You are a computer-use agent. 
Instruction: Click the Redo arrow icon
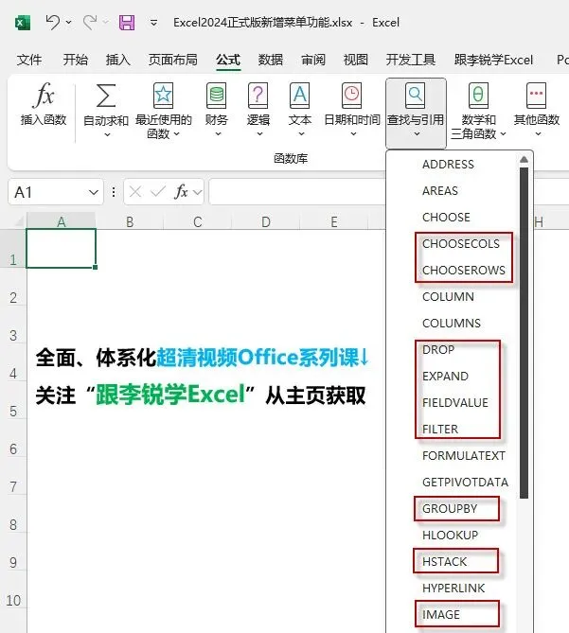[90, 22]
